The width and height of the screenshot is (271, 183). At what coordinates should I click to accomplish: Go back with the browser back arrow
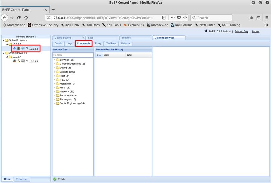click(5, 18)
